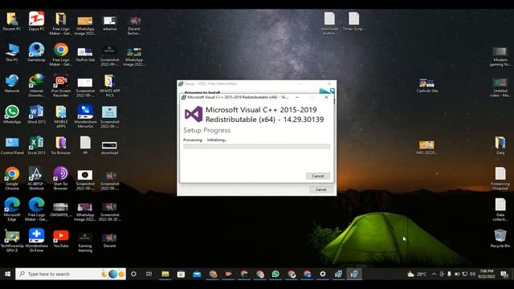Select the Excel 2013 desktop shortcut

pos(36,146)
